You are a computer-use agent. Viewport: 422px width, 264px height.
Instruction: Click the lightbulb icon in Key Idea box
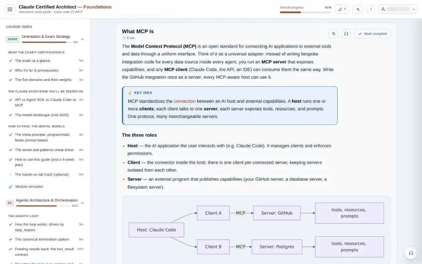point(130,92)
